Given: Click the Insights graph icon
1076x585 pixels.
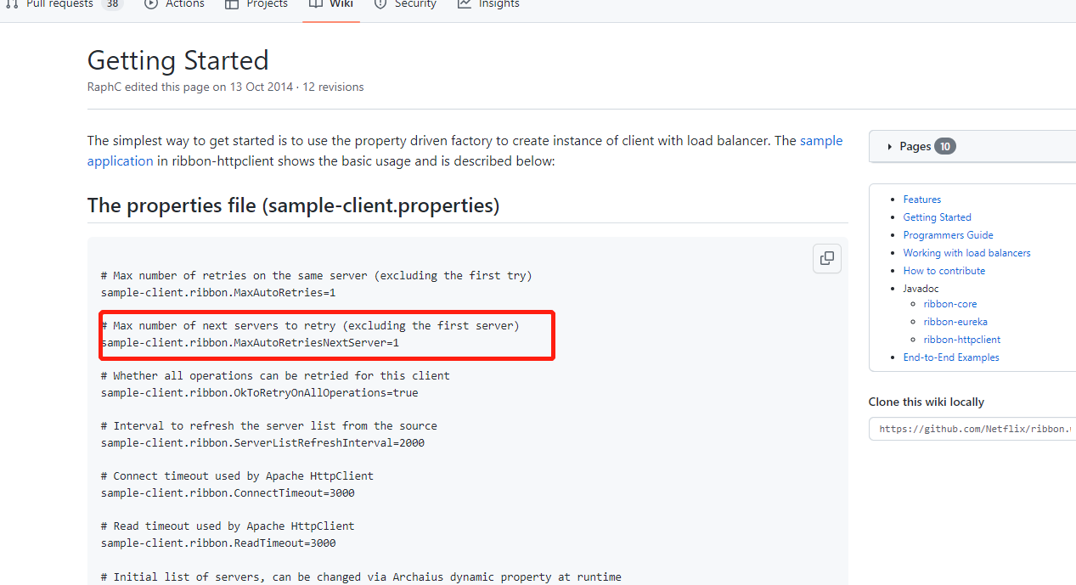Looking at the screenshot, I should (x=464, y=4).
